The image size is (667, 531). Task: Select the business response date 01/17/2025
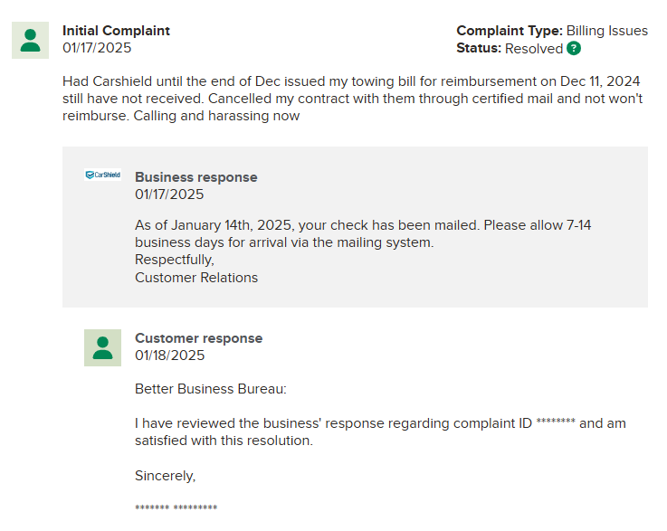(x=169, y=194)
